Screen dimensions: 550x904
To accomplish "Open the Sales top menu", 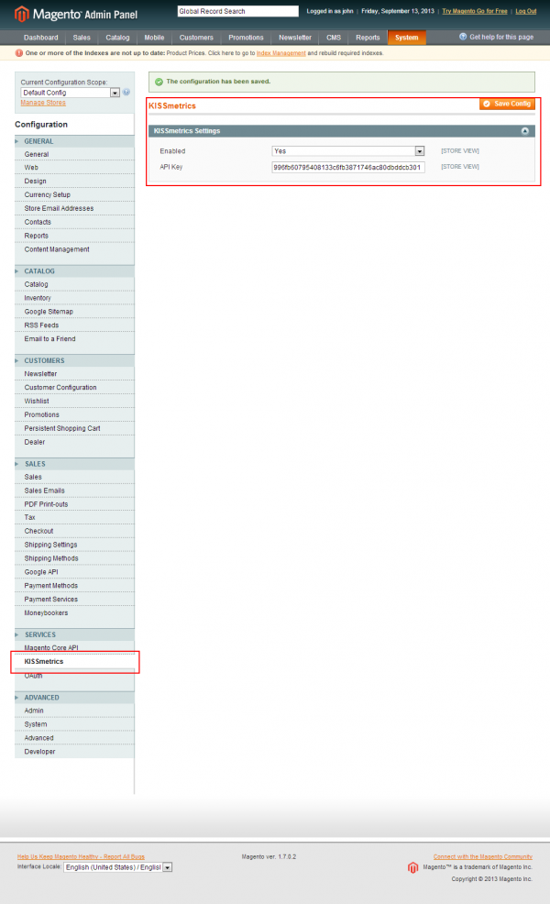I will click(x=82, y=38).
